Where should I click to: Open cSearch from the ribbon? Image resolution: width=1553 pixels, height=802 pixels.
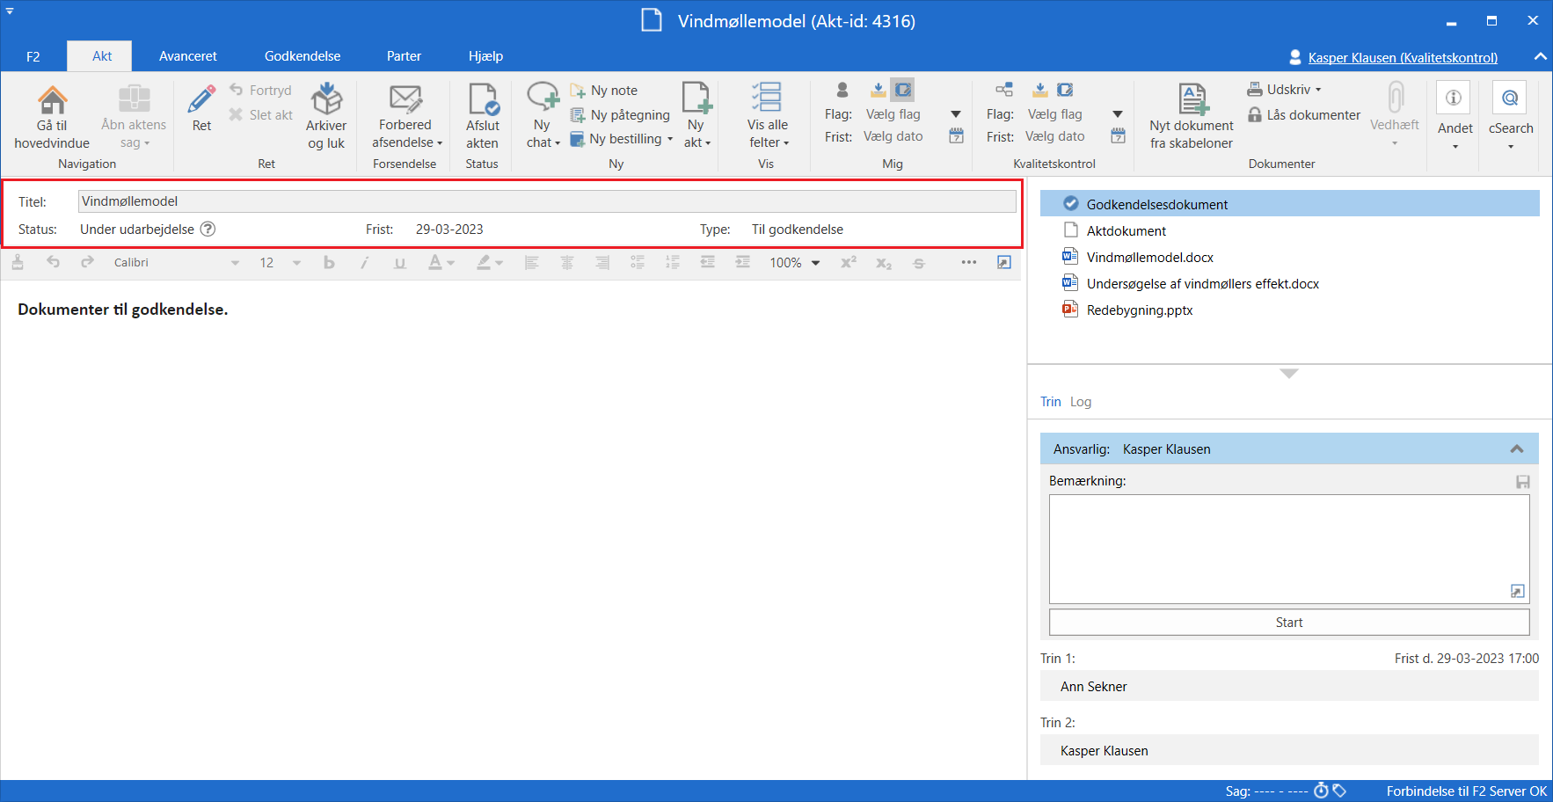1510,114
